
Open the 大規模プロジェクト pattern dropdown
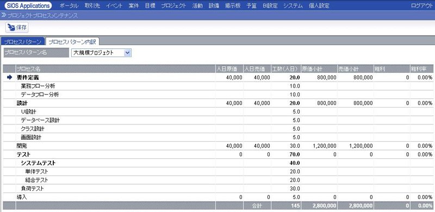101,53
